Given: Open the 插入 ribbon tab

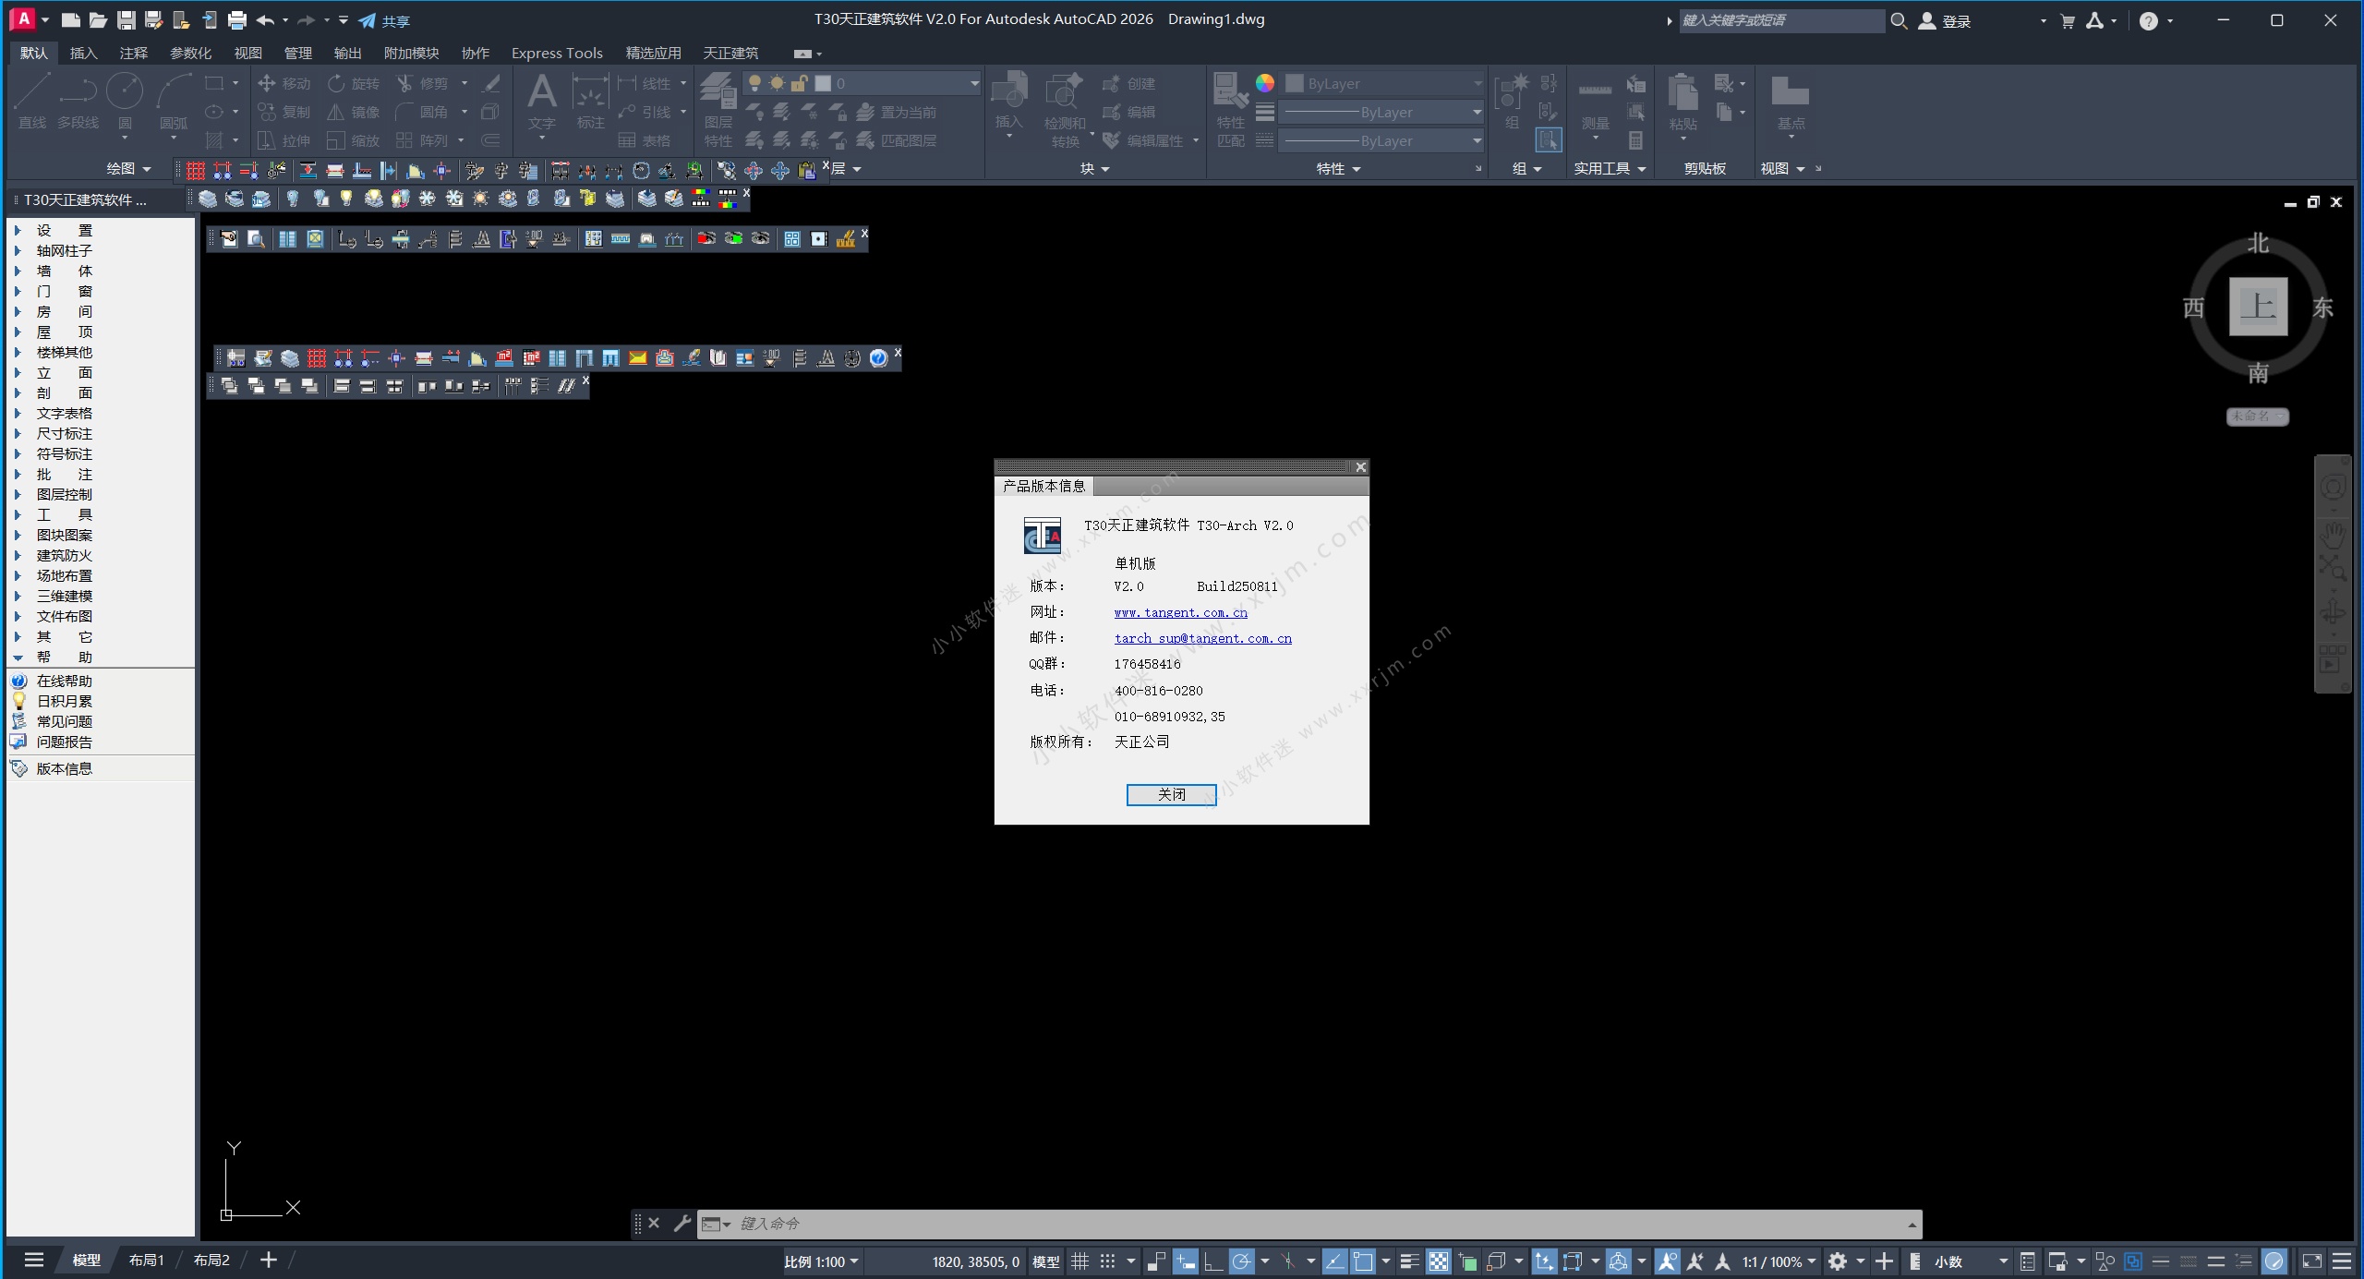Looking at the screenshot, I should point(83,53).
